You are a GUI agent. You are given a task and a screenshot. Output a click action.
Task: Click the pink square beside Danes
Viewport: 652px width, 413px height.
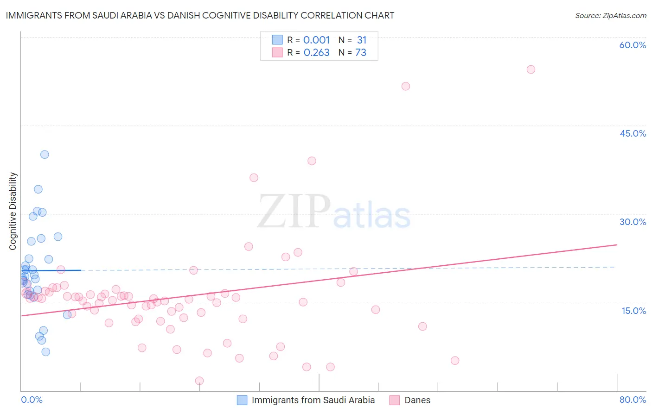[395, 400]
